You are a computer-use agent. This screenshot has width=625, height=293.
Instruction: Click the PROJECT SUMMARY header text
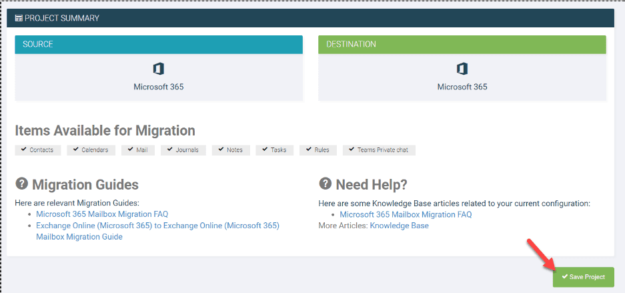point(62,18)
